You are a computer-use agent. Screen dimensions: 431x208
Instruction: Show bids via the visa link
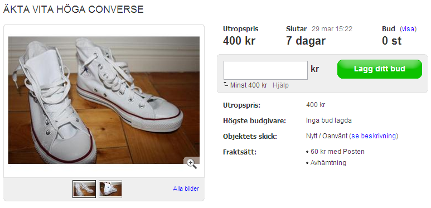click(408, 29)
